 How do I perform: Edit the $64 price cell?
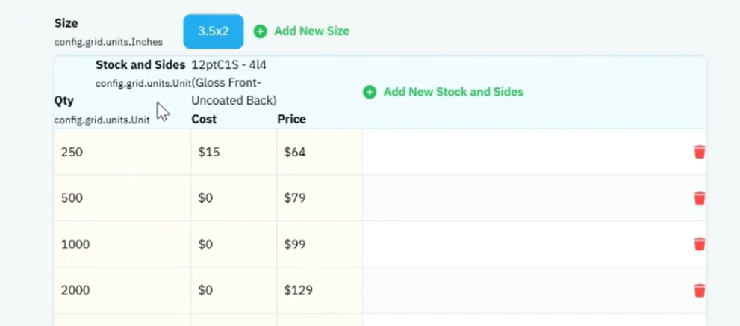pyautogui.click(x=320, y=152)
